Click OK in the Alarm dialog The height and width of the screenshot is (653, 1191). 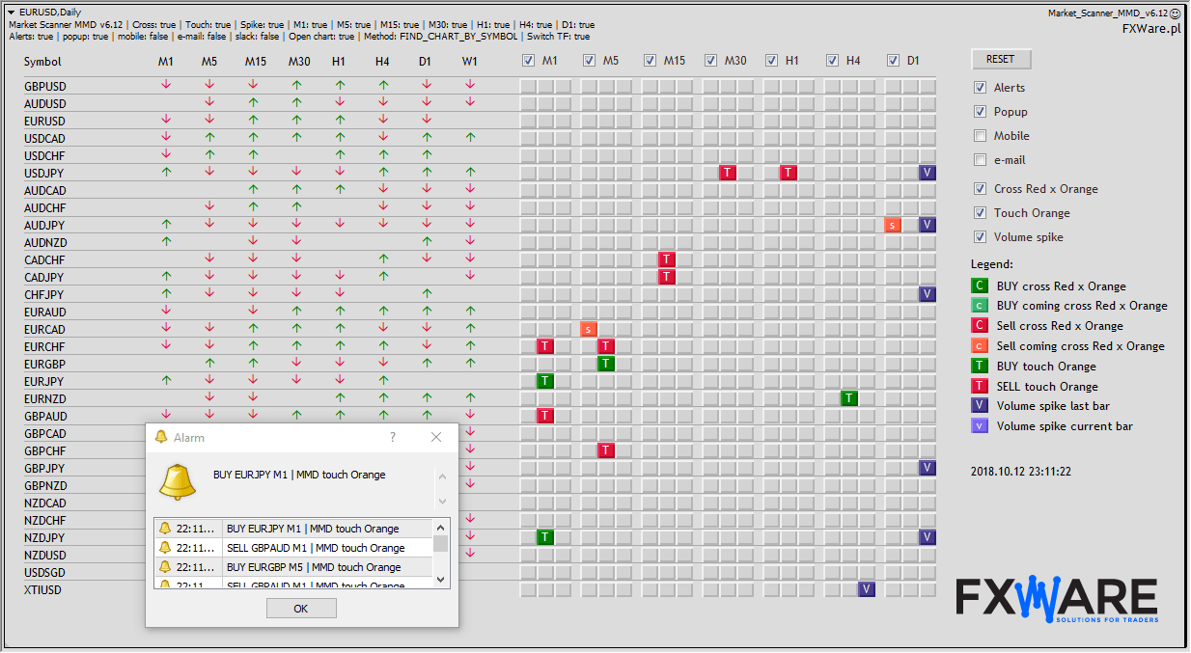pyautogui.click(x=301, y=609)
